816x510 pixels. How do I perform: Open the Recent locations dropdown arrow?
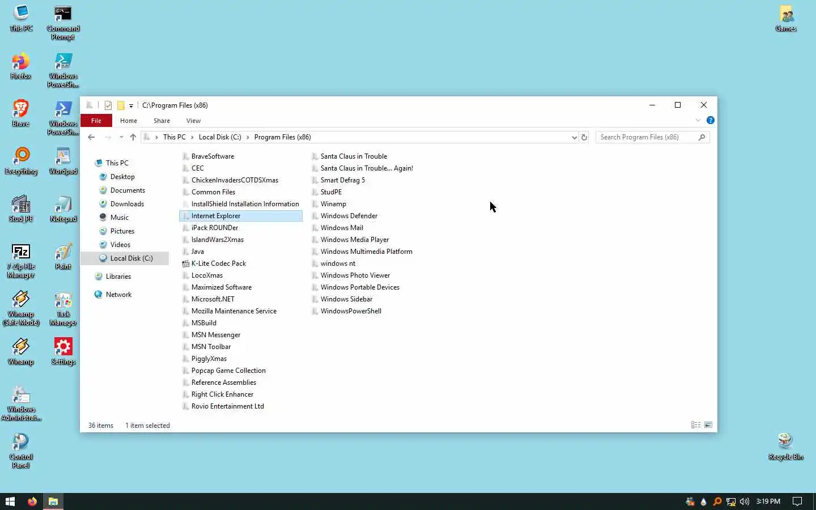121,137
